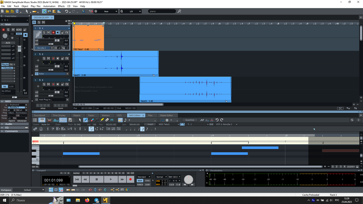Viewport: 363px width, 204px height.
Task: Select the MIDI Take1 orange object
Action: click(89, 38)
